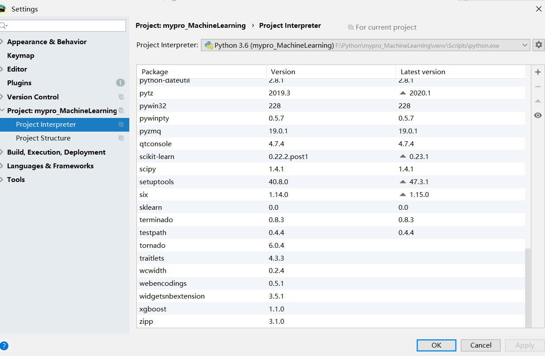Image resolution: width=545 pixels, height=356 pixels.
Task: Click the Apply button
Action: coord(525,345)
